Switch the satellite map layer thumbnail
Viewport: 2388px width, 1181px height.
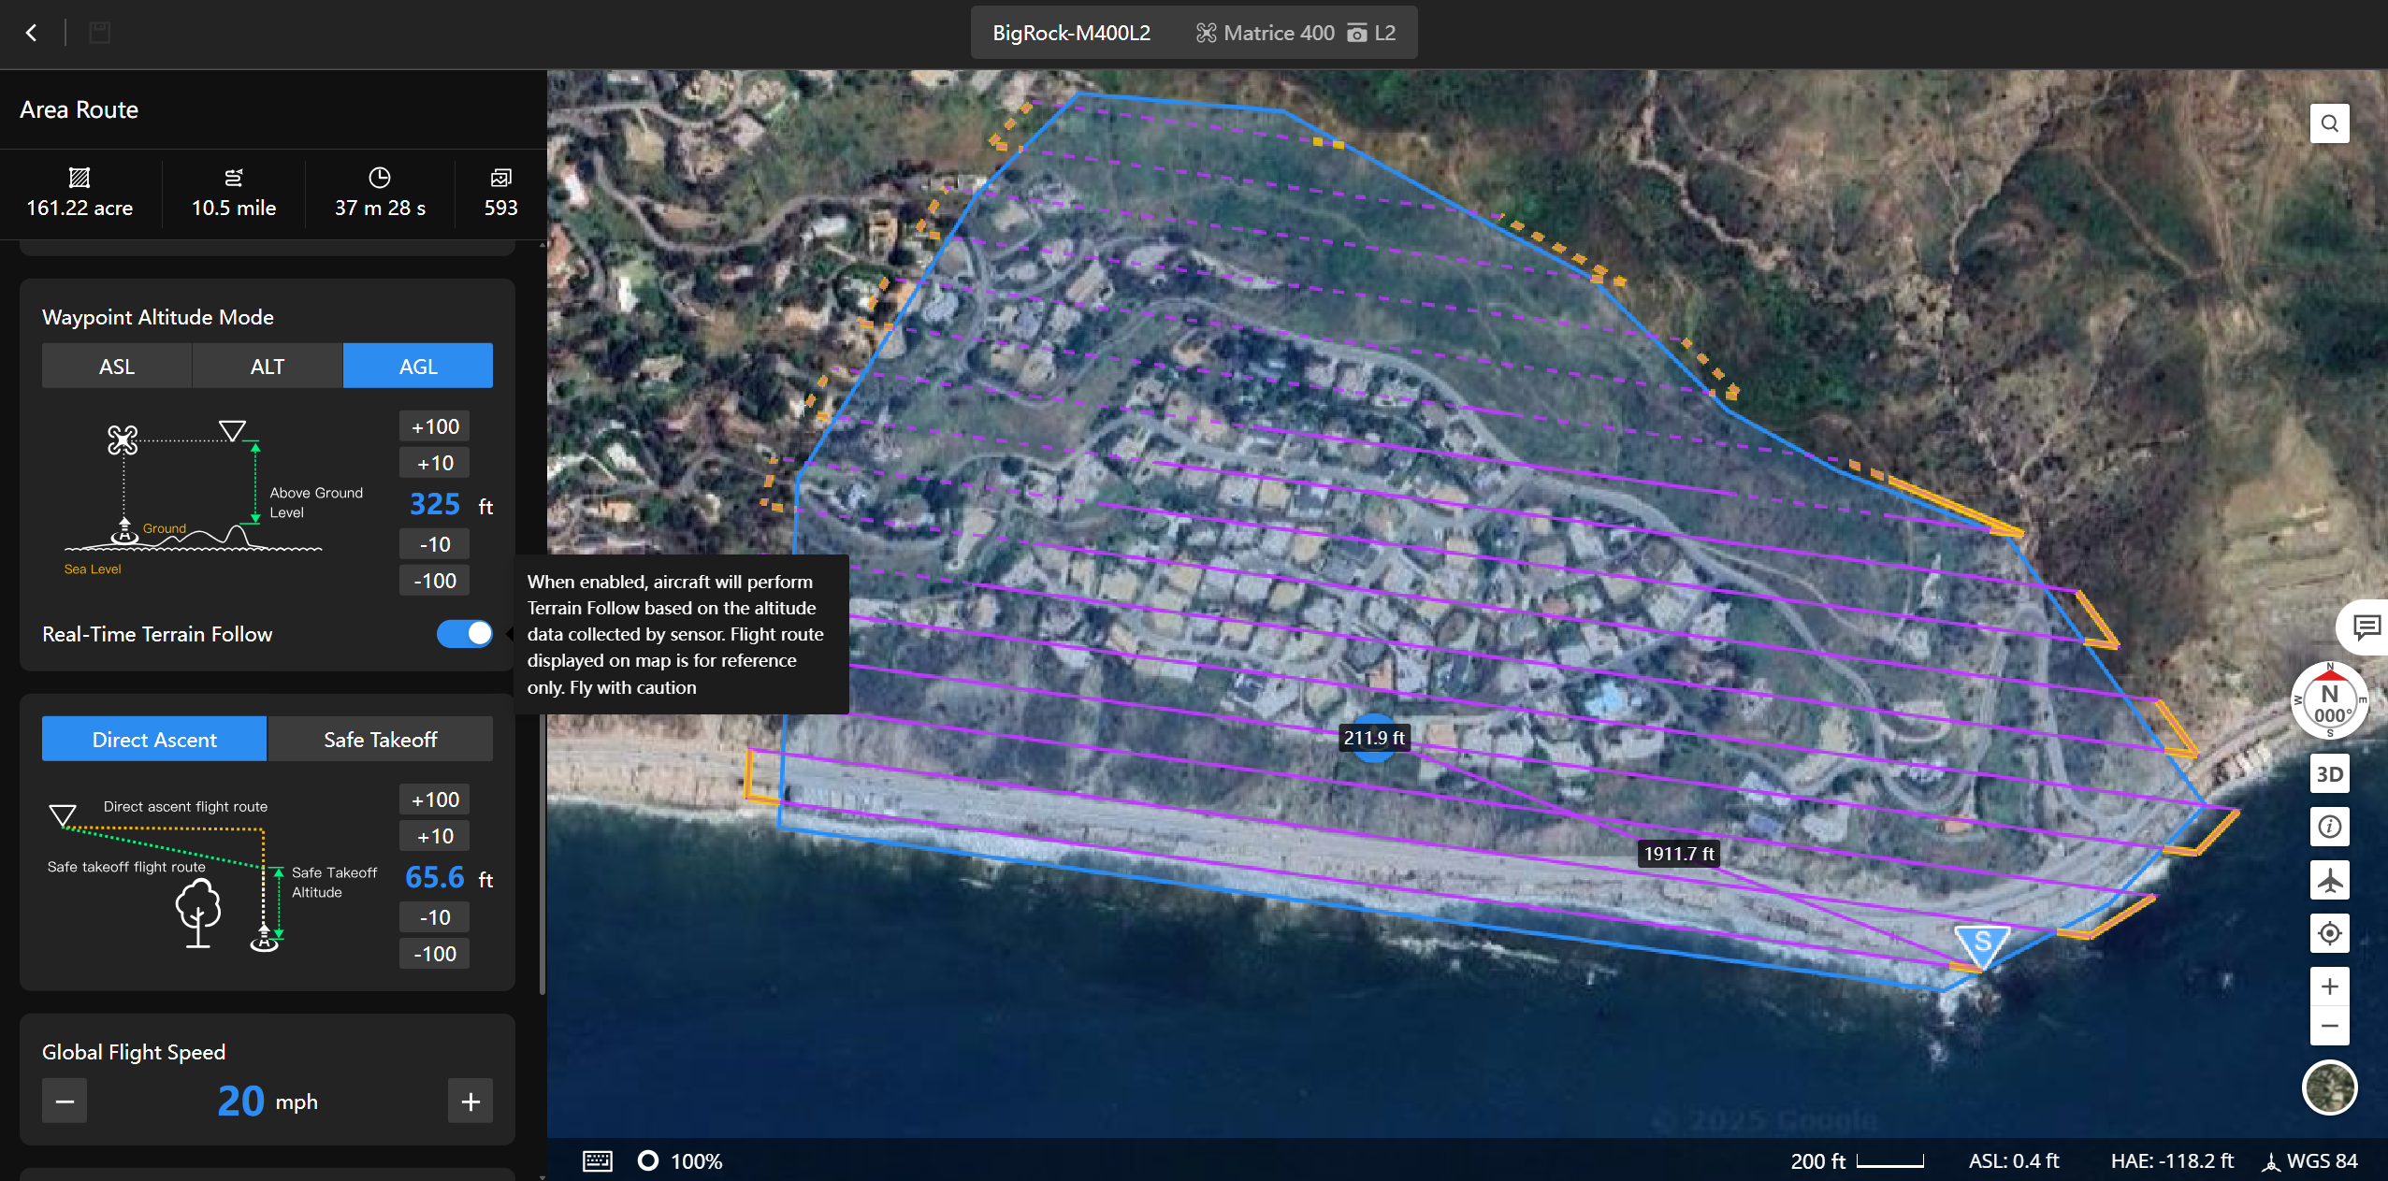pos(2329,1087)
